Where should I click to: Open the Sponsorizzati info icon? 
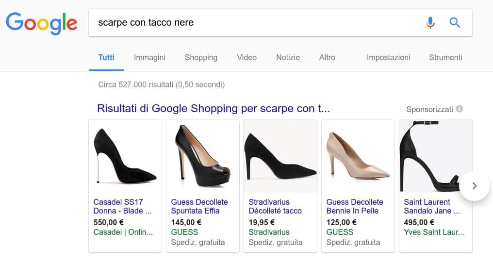pos(460,109)
